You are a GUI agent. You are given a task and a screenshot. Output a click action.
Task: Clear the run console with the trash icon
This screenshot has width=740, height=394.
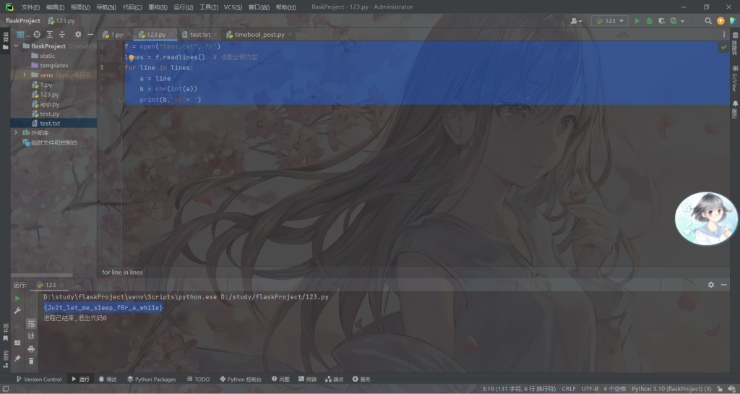coord(31,360)
